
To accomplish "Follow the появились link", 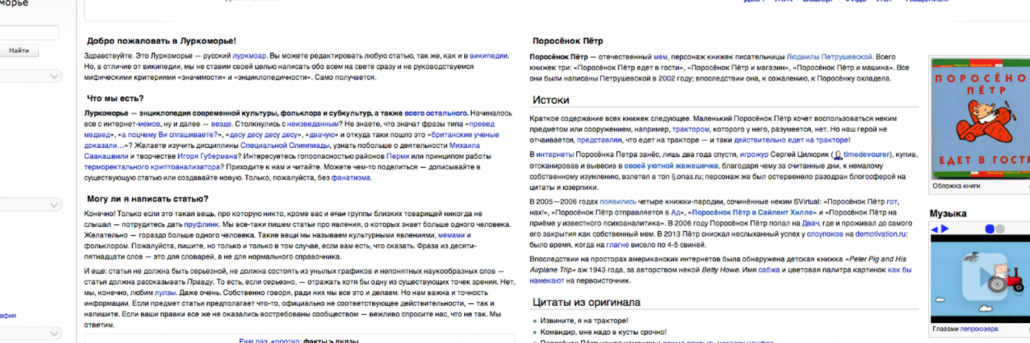I will click(617, 202).
